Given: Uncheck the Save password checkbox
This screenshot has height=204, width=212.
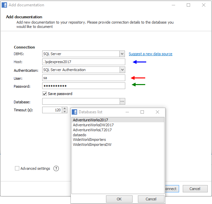Looking at the screenshot, I should (45, 94).
